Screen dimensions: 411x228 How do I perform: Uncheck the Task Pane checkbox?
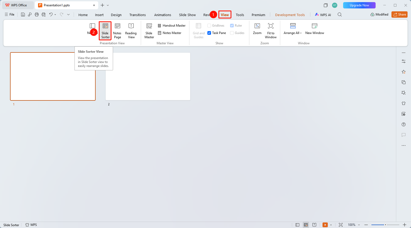pyautogui.click(x=209, y=33)
